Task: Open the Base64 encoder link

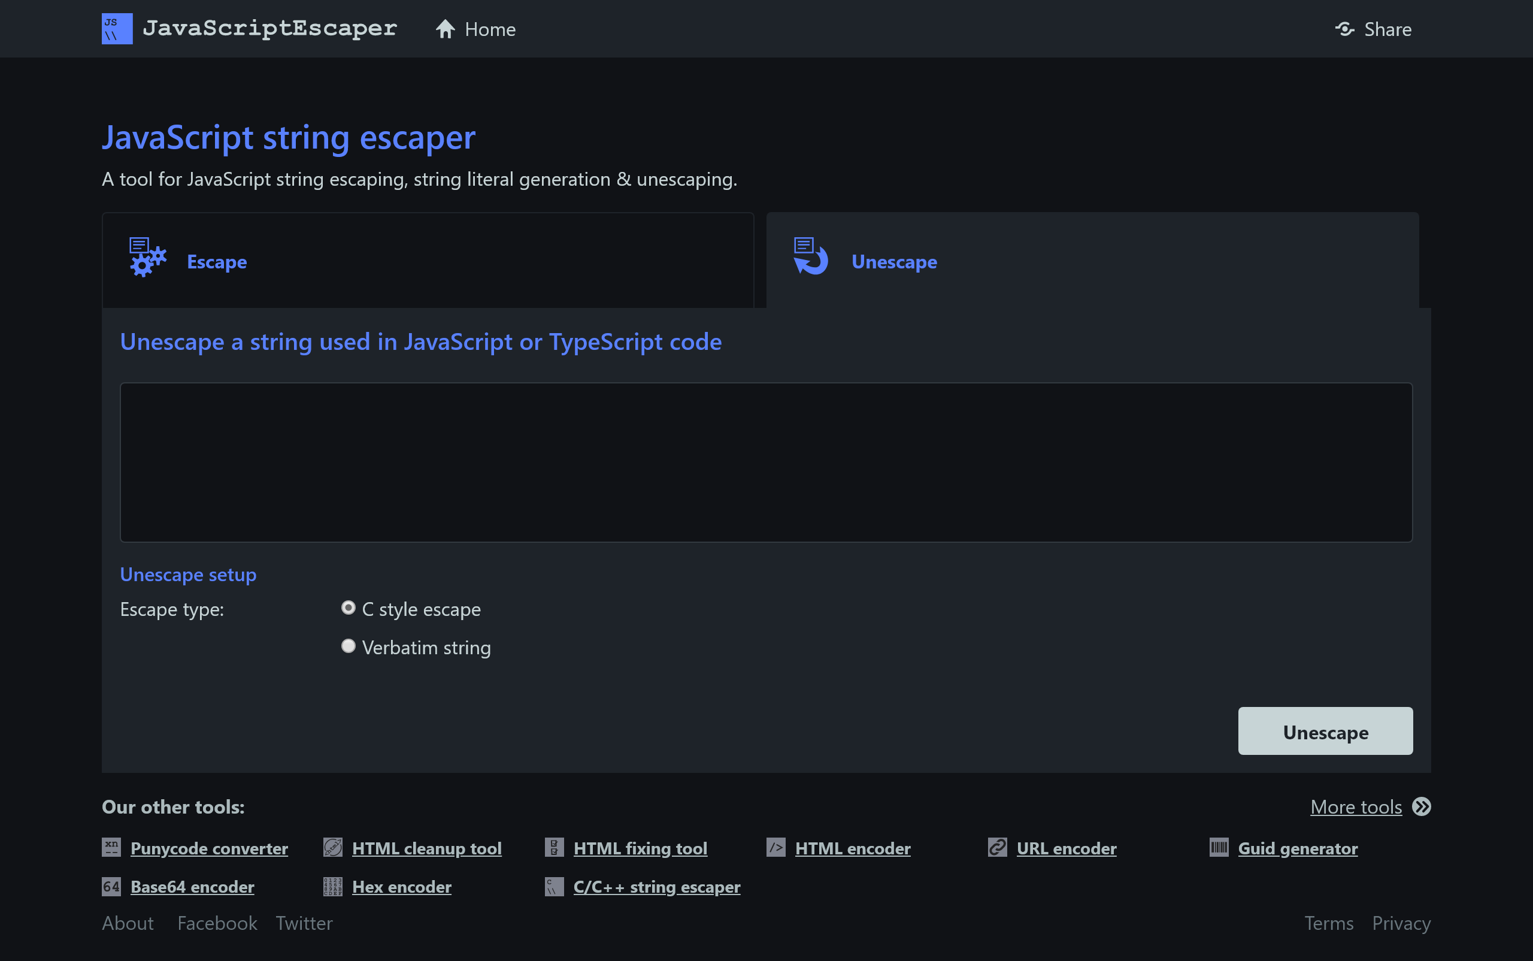Action: 192,887
